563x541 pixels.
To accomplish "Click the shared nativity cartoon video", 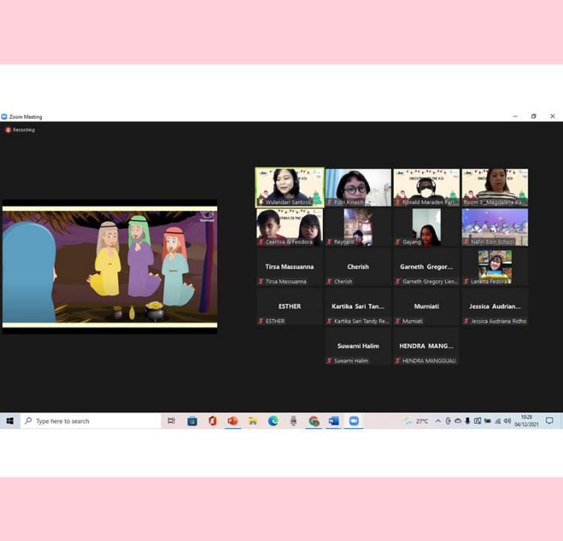I will click(x=110, y=266).
